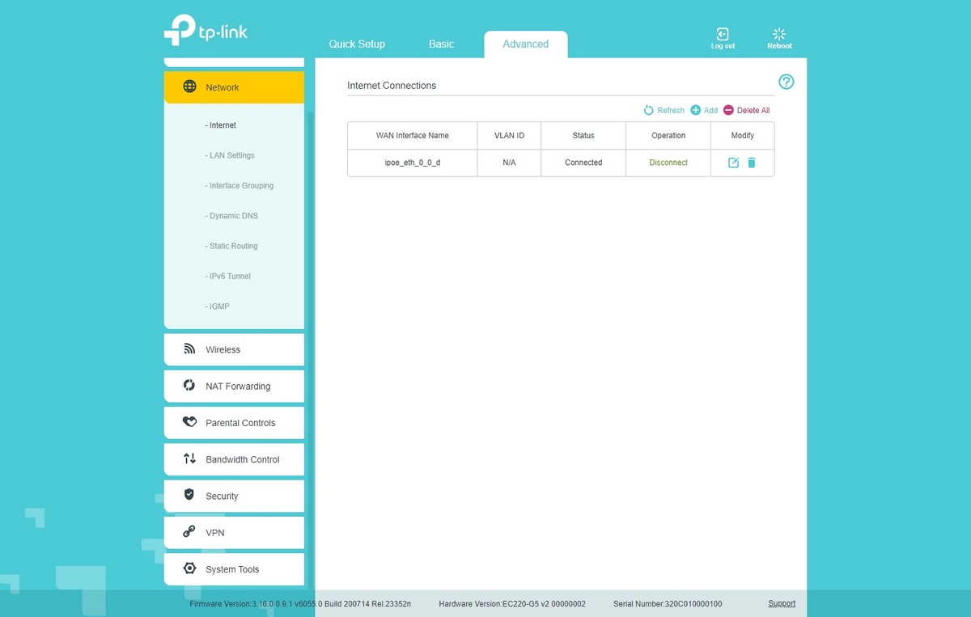Click the Security shield icon

click(189, 495)
